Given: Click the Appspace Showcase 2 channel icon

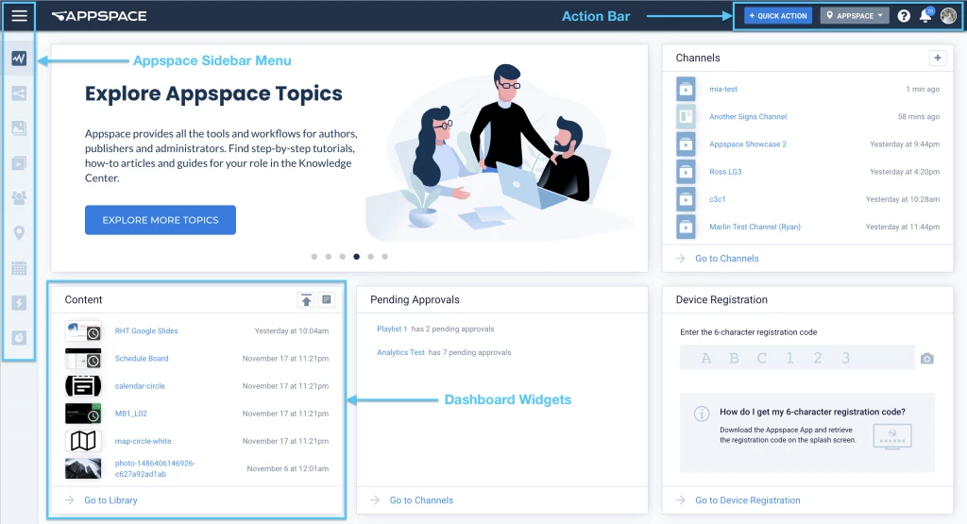Looking at the screenshot, I should point(686,144).
